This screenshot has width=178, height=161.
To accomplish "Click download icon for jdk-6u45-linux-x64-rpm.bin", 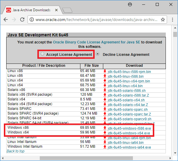I will tap(105, 81).
